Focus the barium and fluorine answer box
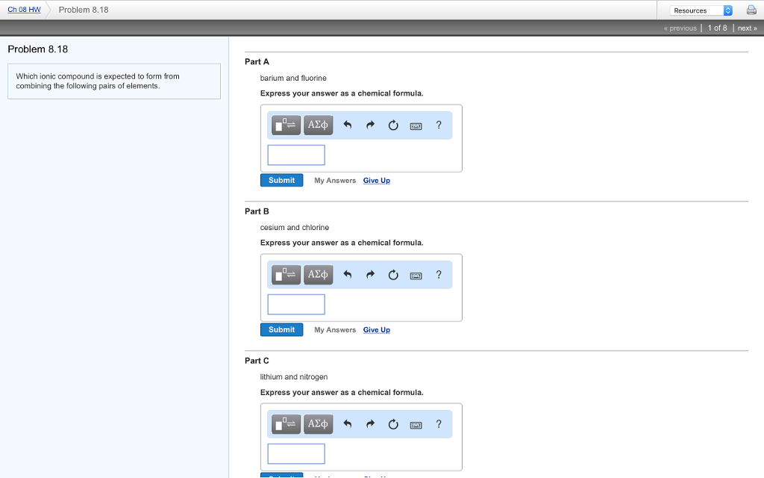764x478 pixels. (x=296, y=155)
